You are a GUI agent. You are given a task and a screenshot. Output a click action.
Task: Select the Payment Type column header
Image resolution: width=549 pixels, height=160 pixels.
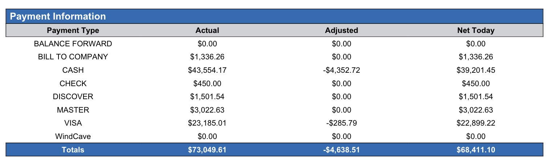(x=73, y=30)
